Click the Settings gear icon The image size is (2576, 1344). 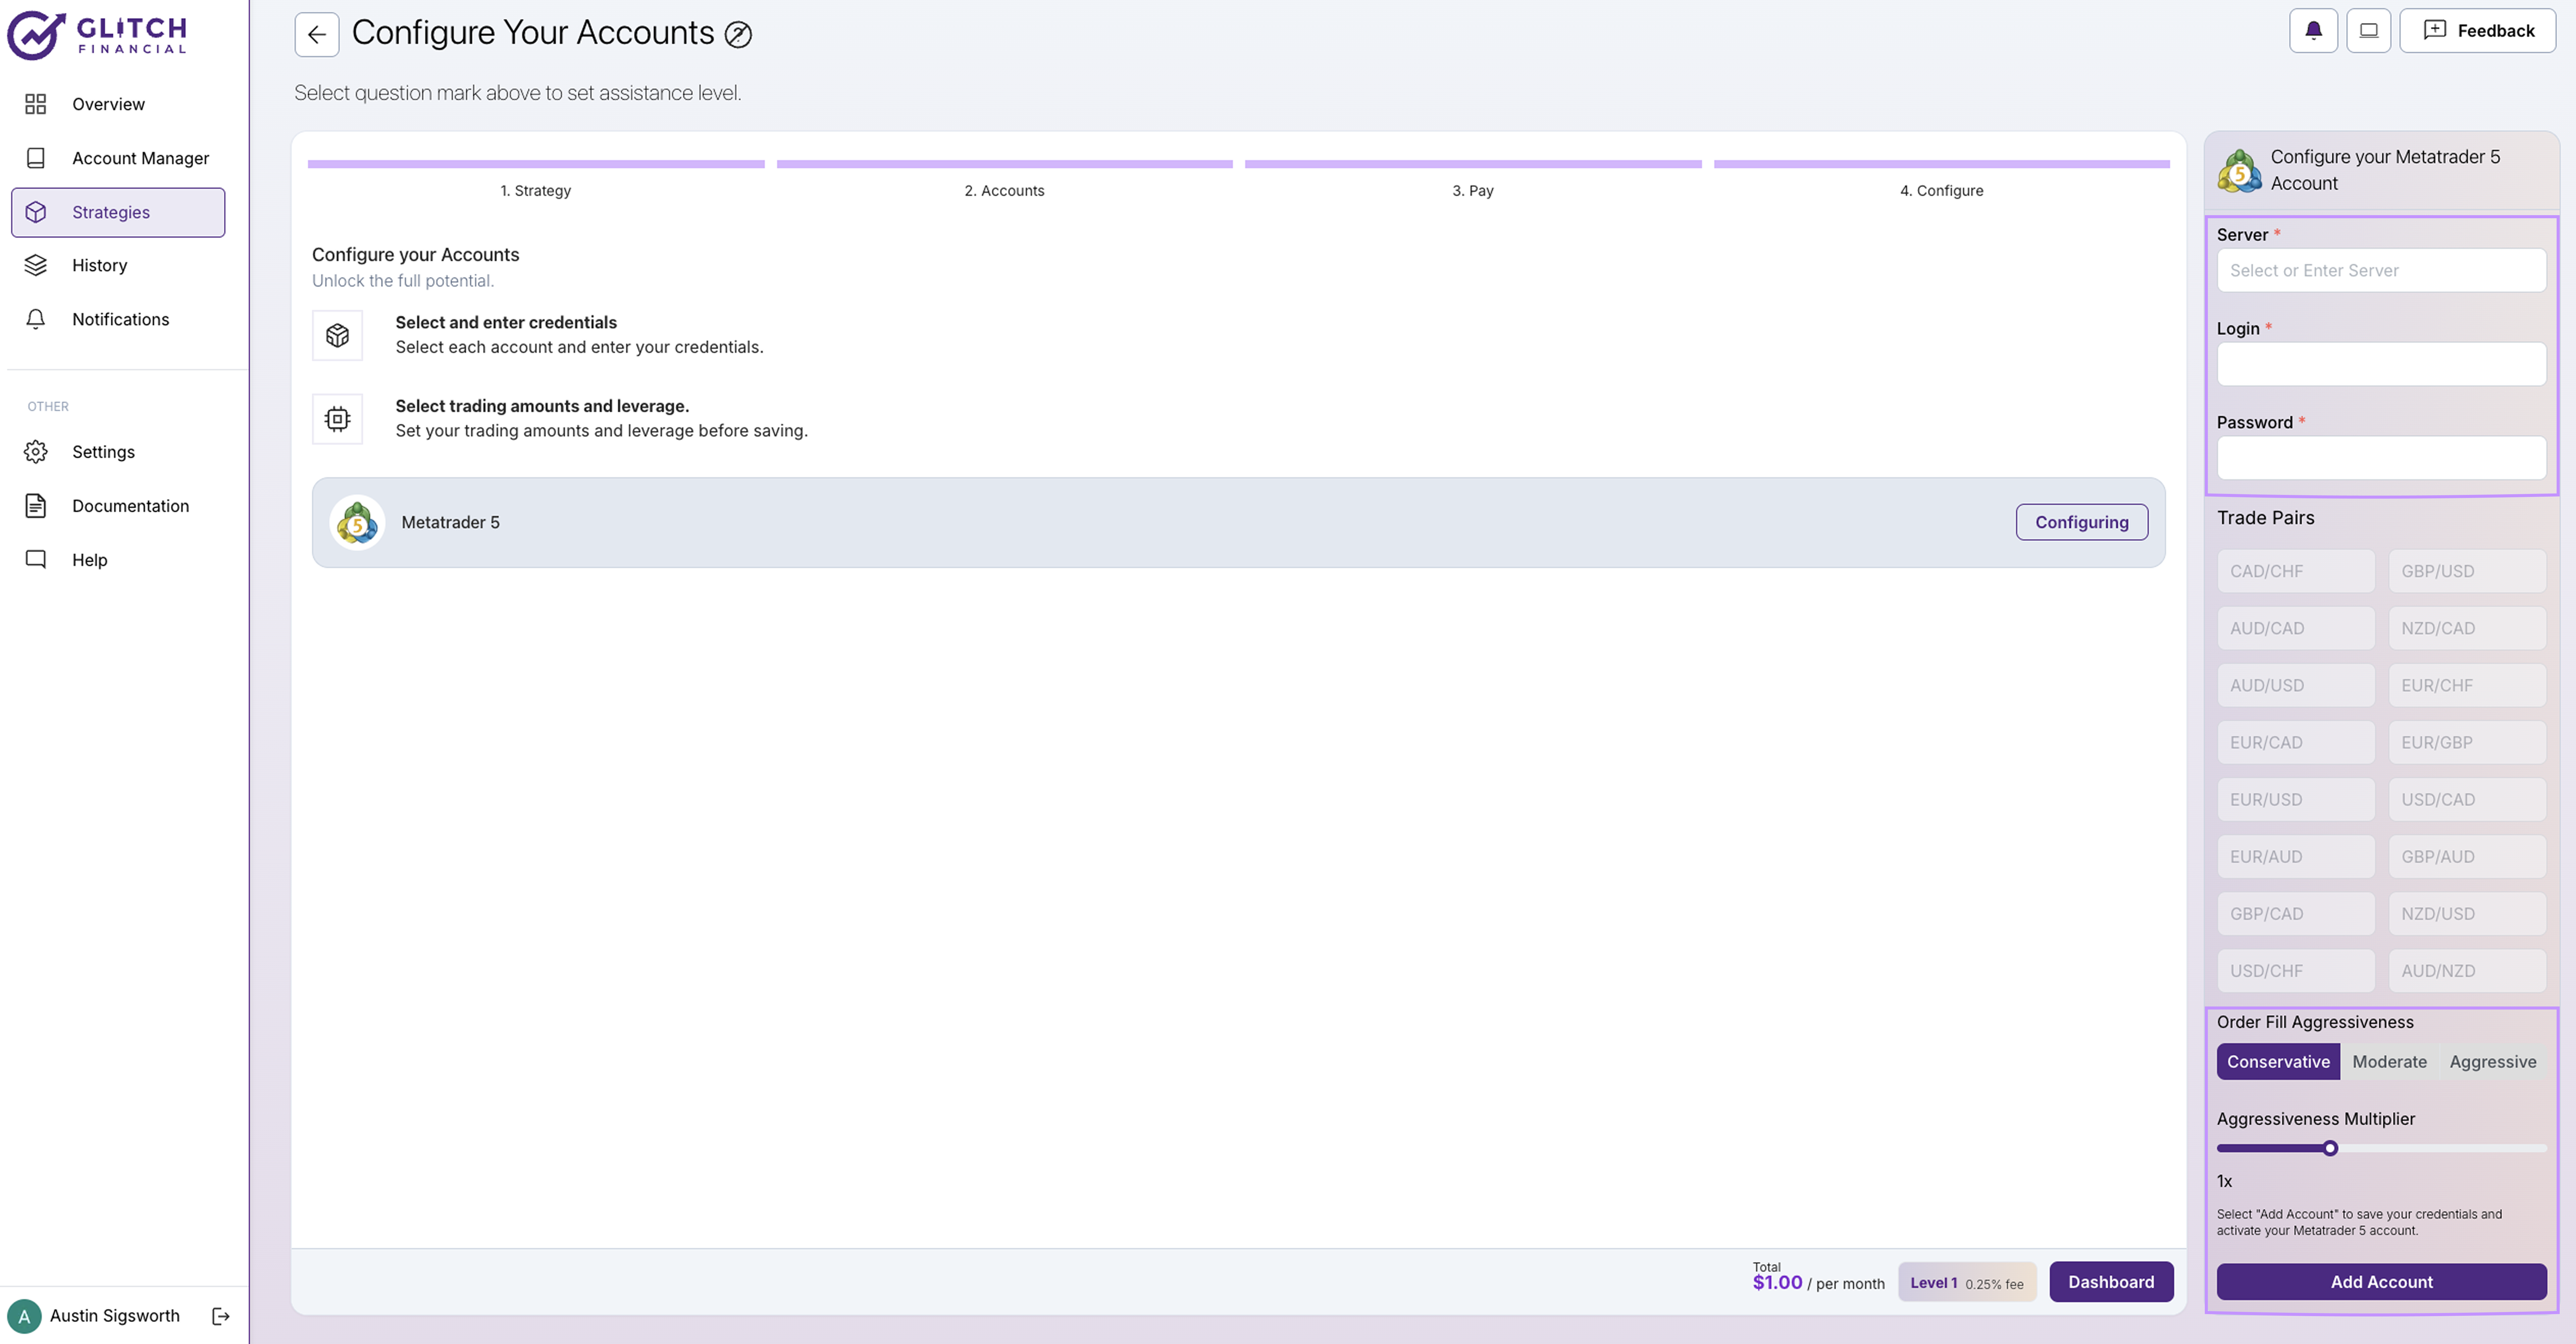click(36, 452)
